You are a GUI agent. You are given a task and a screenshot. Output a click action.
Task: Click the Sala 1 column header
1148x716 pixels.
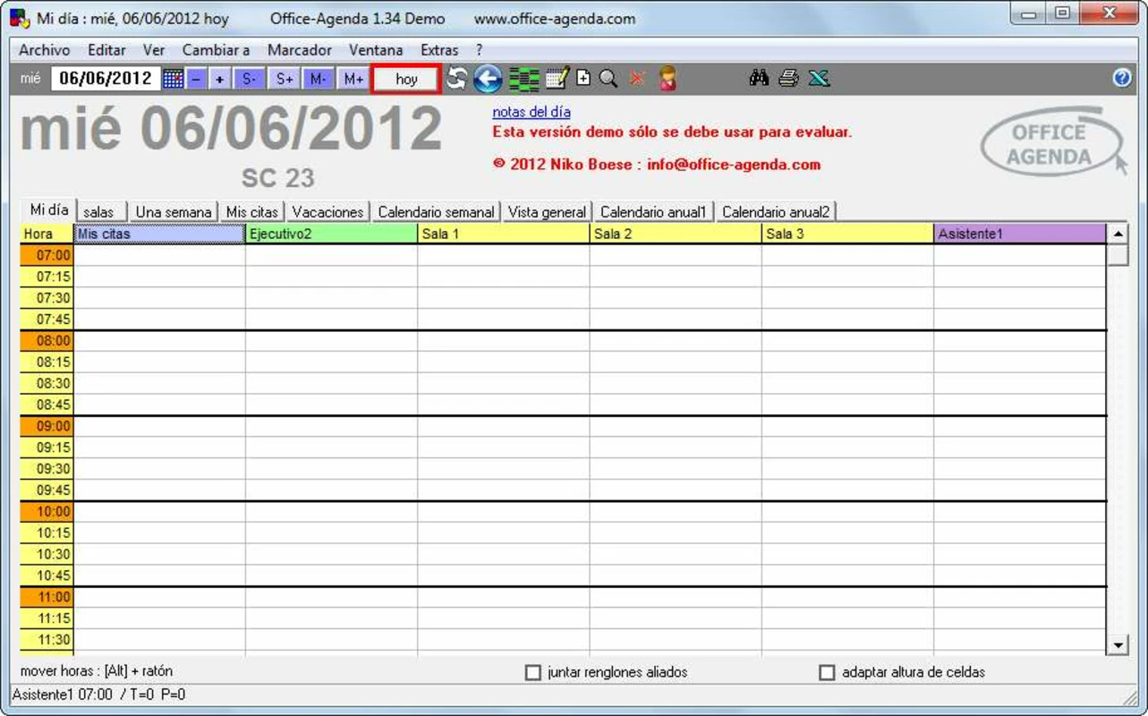pyautogui.click(x=504, y=234)
